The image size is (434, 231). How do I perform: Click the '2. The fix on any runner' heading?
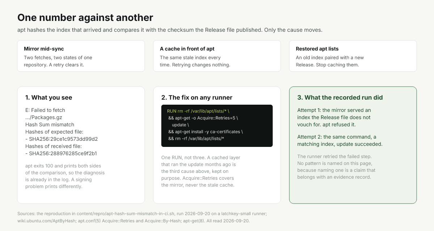(197, 97)
